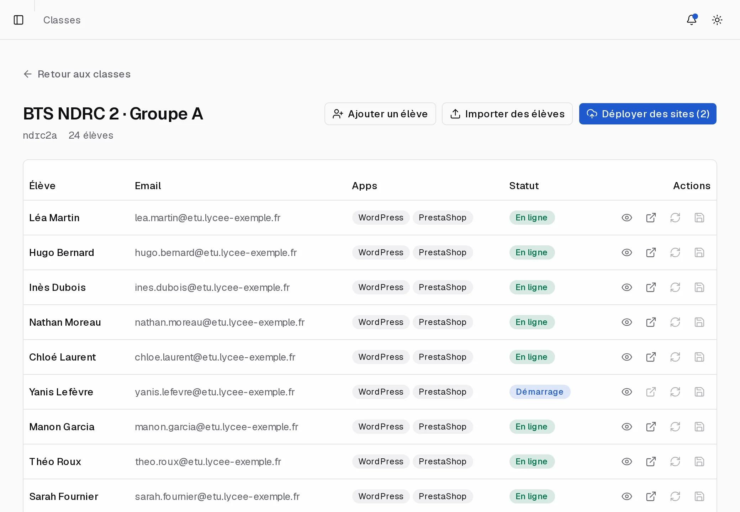Save icon in Inès Dubois row
This screenshot has width=740, height=512.
pyautogui.click(x=699, y=287)
